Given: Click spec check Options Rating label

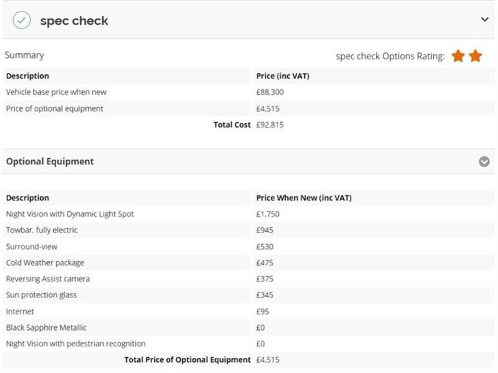Looking at the screenshot, I should [390, 56].
